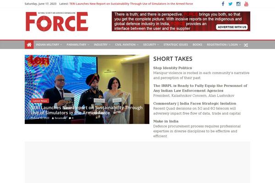Click the random post shuffle icon
This screenshot has width=275, height=183.
[246, 45]
